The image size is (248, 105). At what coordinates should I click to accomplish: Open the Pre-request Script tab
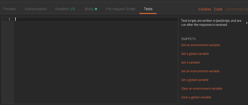pyautogui.click(x=120, y=9)
